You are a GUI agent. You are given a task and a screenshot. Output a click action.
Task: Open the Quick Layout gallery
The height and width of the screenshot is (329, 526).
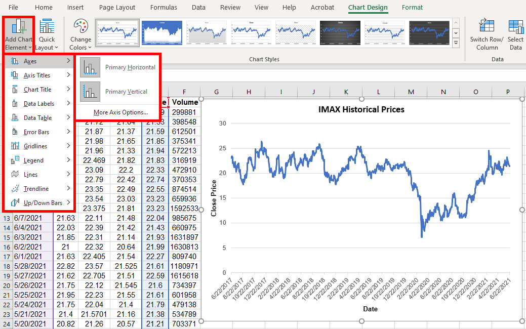[x=47, y=35]
